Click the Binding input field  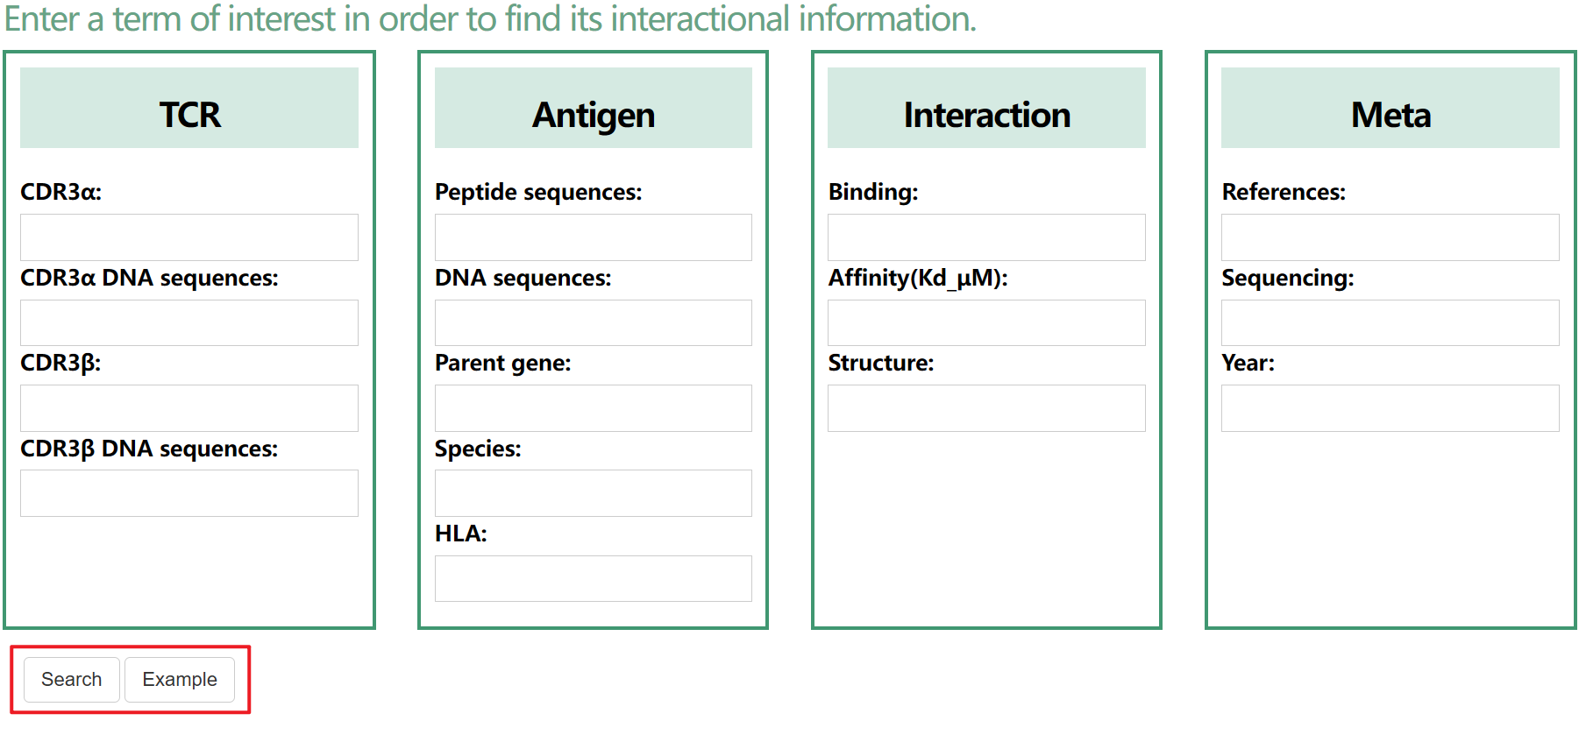tap(986, 237)
